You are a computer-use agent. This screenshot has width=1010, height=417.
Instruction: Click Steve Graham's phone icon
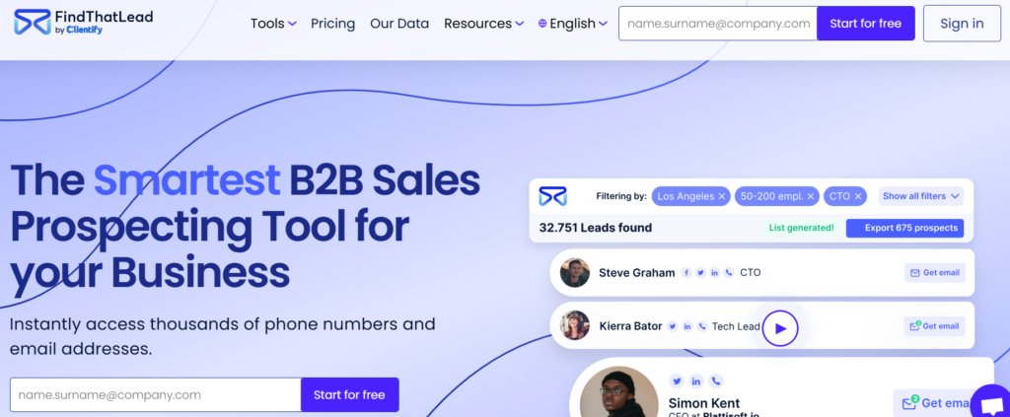tap(729, 273)
